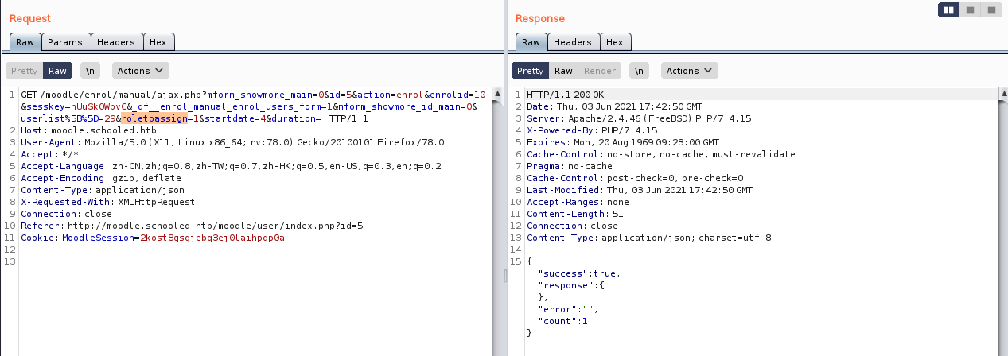Screen dimensions: 1008x356
Task: Choose the combined tabs layout icon
Action: [x=991, y=10]
